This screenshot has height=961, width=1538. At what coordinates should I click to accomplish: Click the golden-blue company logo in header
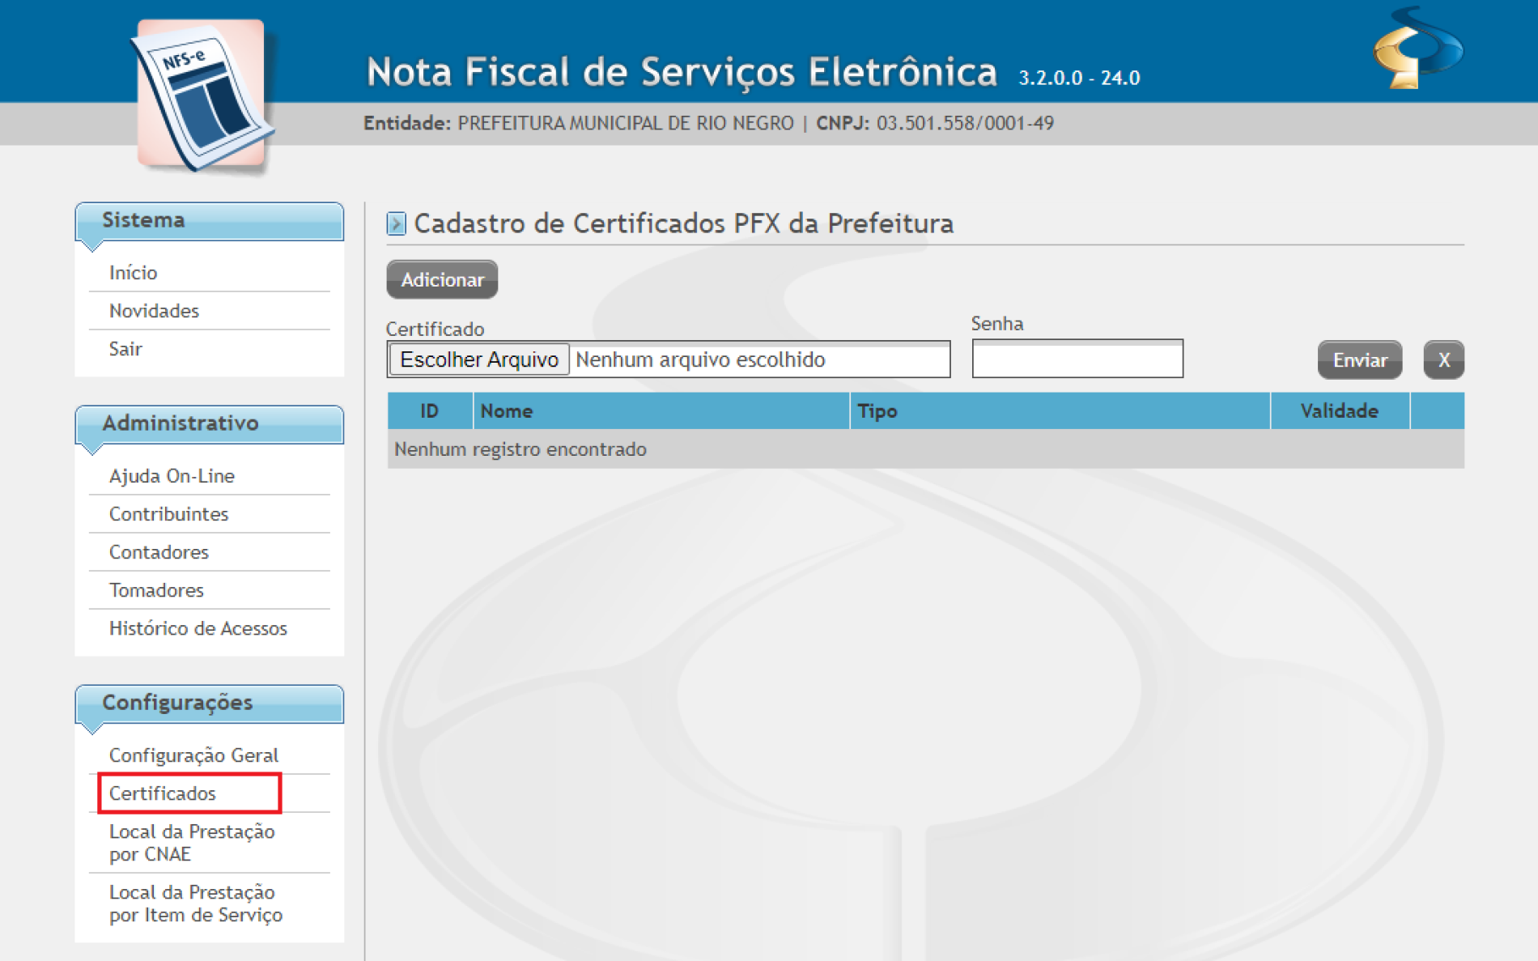[x=1417, y=49]
